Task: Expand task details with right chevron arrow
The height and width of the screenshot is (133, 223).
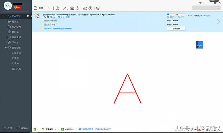Action: pyautogui.click(x=219, y=22)
